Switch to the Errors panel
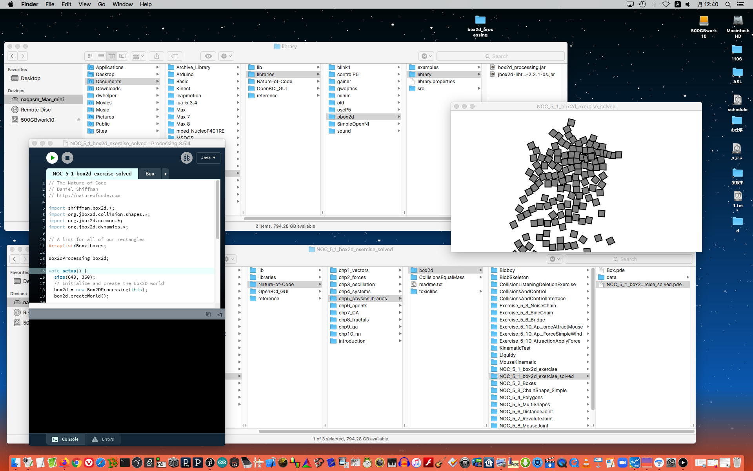 (x=103, y=439)
